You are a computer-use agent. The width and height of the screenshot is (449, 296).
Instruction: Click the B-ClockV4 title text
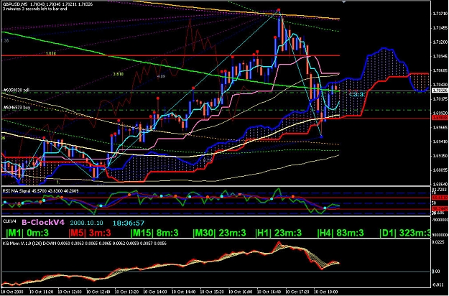point(43,223)
